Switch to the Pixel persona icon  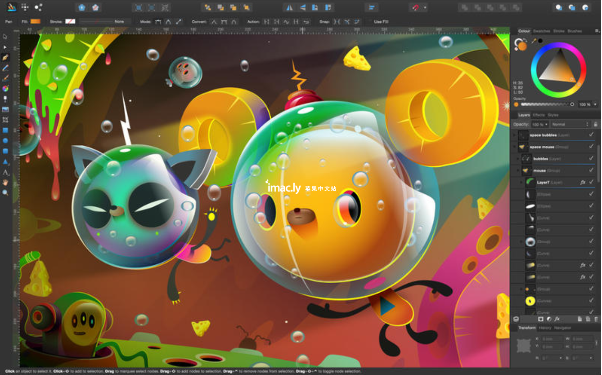pyautogui.click(x=25, y=8)
